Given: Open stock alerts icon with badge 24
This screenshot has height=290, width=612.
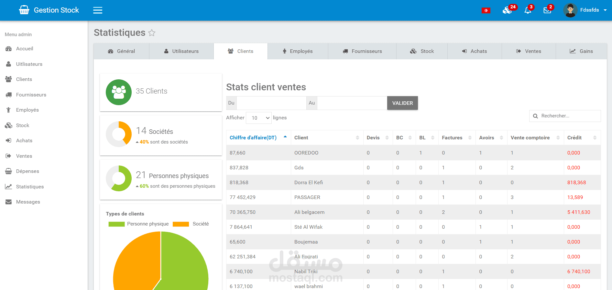Looking at the screenshot, I should pos(507,10).
